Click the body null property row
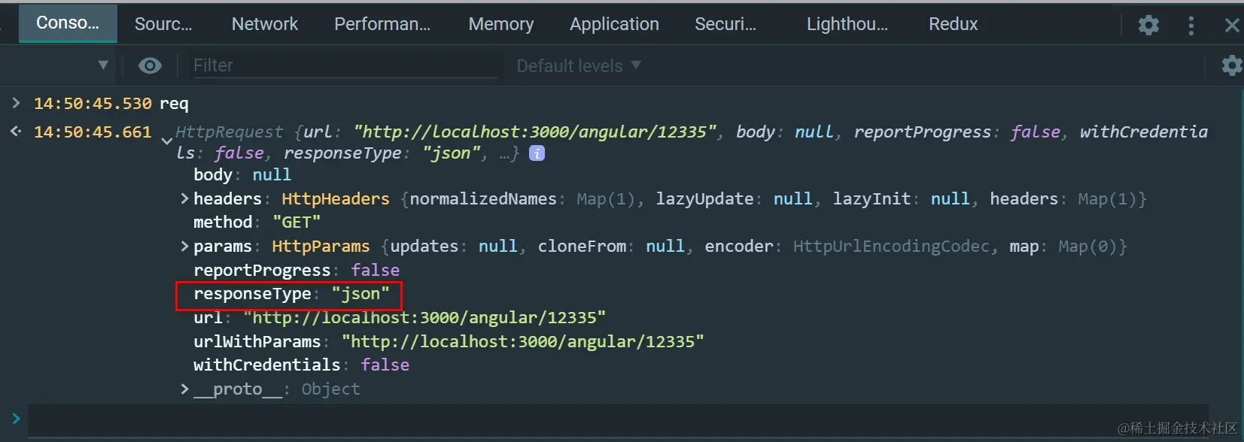 242,175
